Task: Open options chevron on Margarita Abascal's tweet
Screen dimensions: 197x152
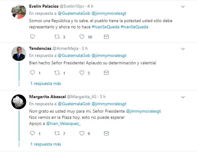Action: [183, 97]
